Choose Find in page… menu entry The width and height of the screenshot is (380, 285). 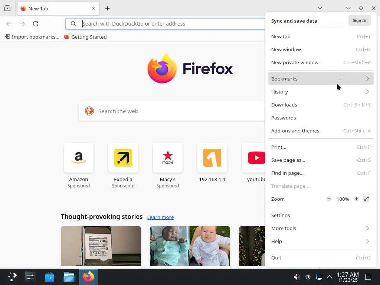pos(321,173)
